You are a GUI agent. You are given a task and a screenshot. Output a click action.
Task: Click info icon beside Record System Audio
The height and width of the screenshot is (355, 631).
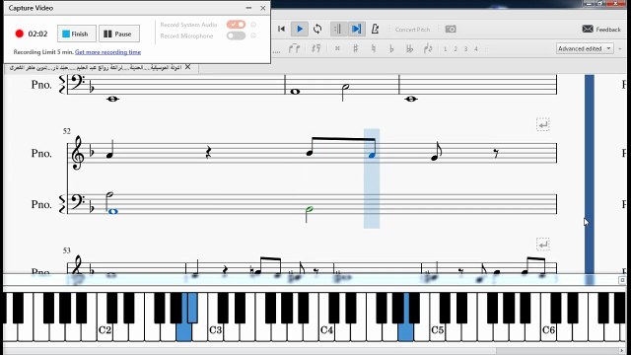[x=253, y=25]
